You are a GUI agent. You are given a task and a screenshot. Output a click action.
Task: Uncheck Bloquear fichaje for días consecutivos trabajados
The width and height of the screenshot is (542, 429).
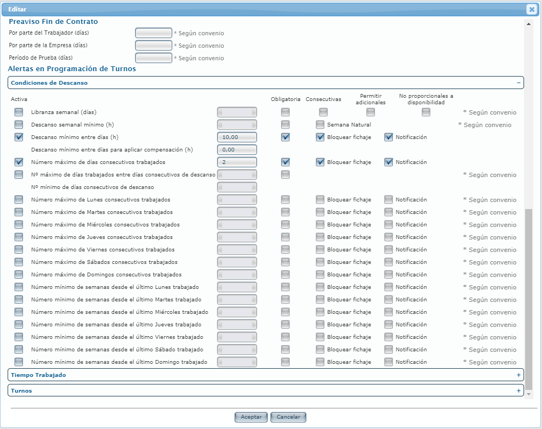pyautogui.click(x=320, y=162)
